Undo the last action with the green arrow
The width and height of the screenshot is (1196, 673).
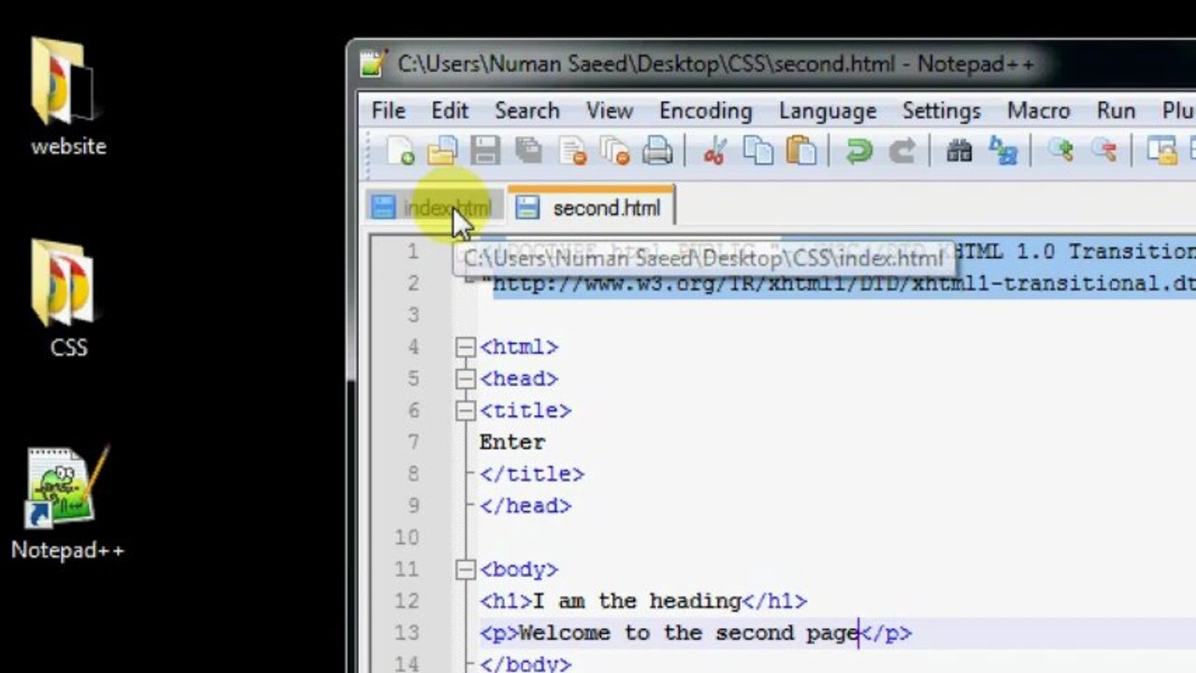[x=858, y=150]
